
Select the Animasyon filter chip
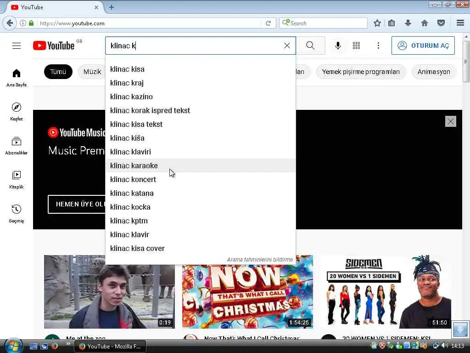[x=434, y=72]
